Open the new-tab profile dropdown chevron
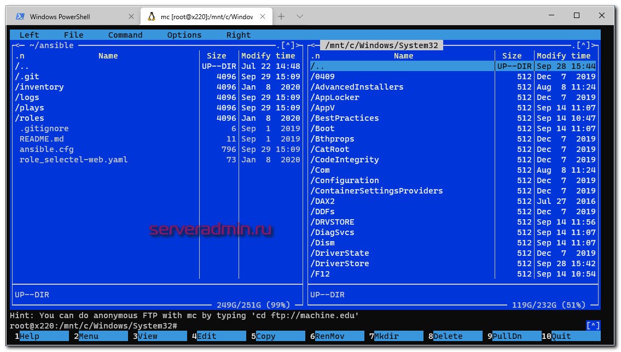Screen dimensions: 621x352 300,16
